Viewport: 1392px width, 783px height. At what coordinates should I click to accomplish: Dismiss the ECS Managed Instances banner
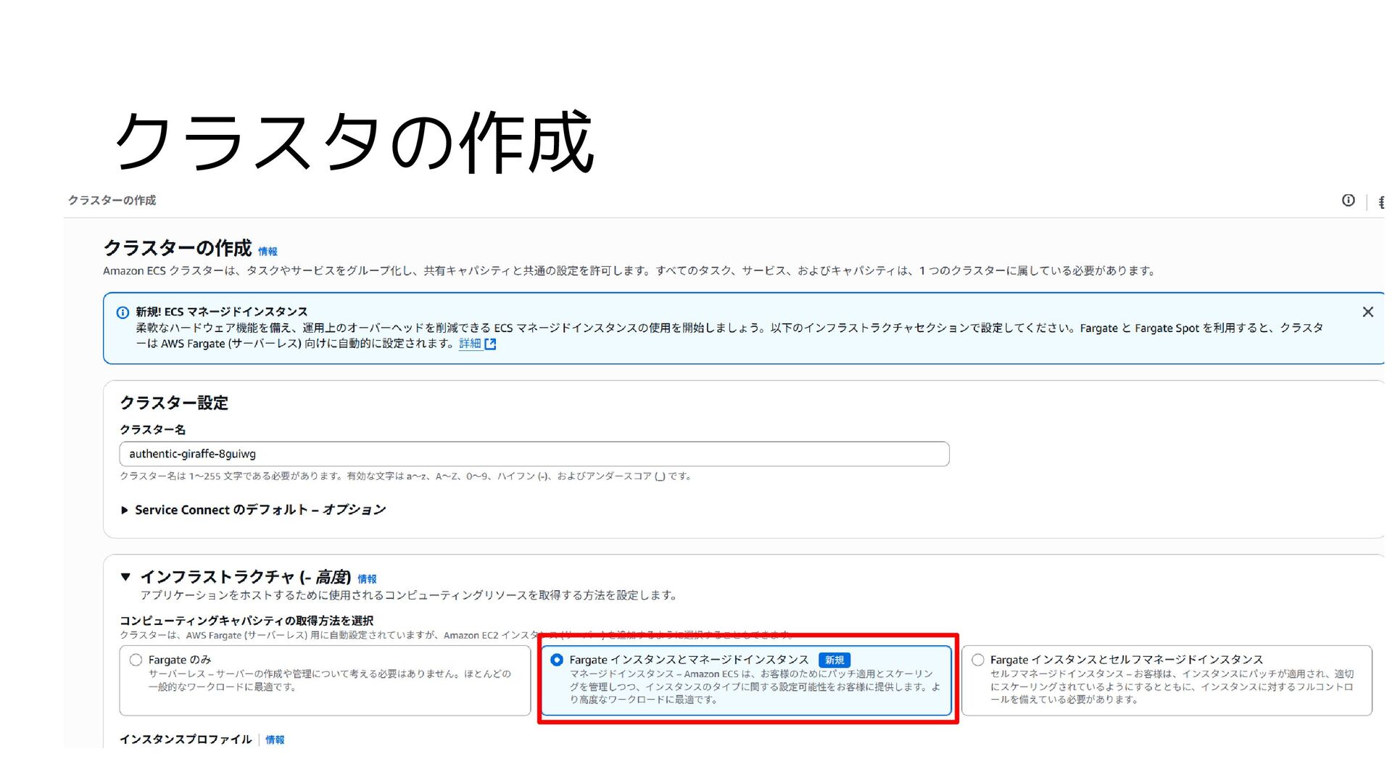tap(1367, 312)
